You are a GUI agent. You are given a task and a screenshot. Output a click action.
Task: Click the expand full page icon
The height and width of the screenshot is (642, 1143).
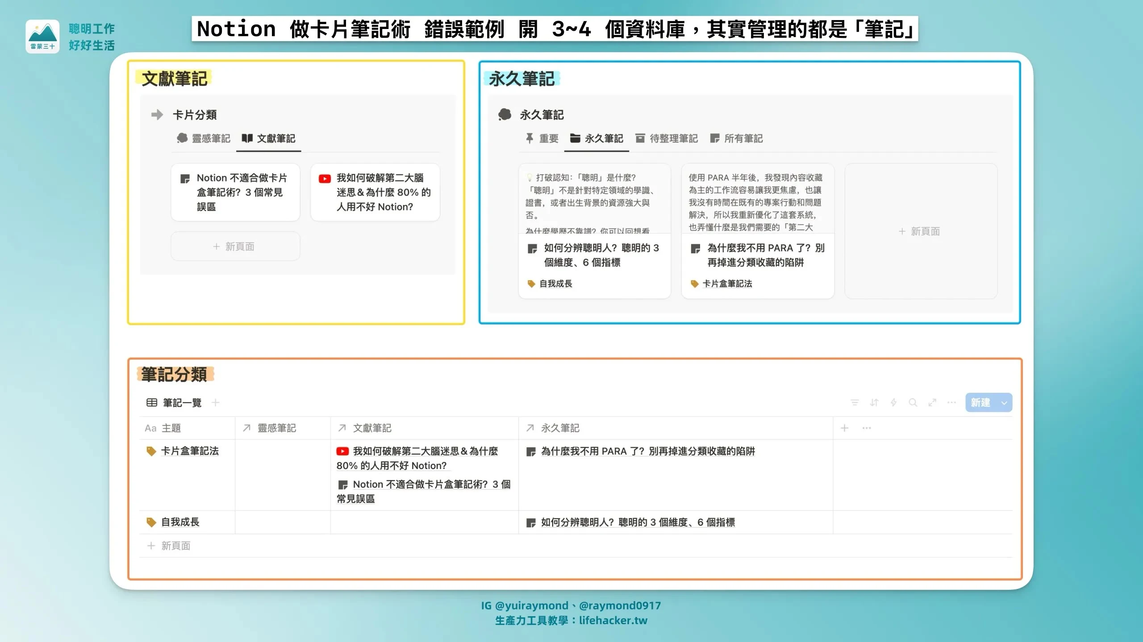(932, 403)
